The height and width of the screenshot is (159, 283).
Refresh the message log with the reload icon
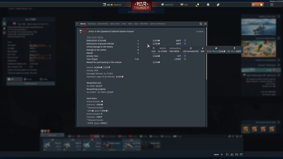point(201,24)
